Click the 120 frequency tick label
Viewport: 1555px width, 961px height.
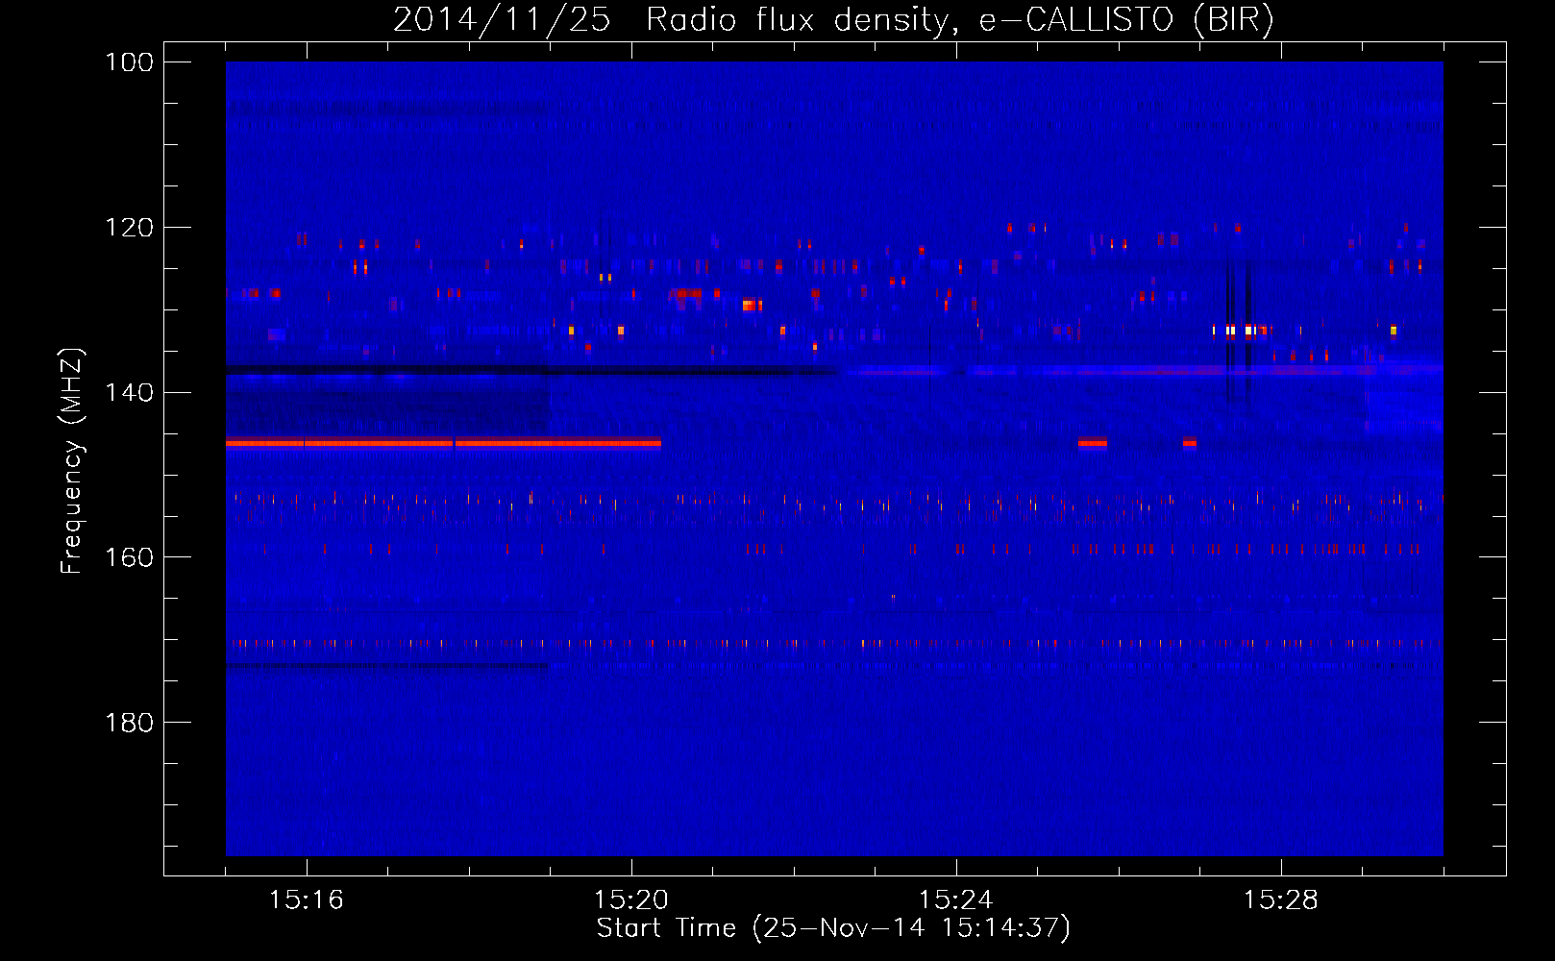130,228
